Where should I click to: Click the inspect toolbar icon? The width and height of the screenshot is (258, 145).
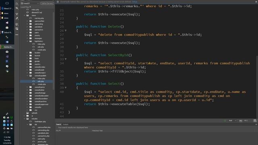tap(17, 19)
